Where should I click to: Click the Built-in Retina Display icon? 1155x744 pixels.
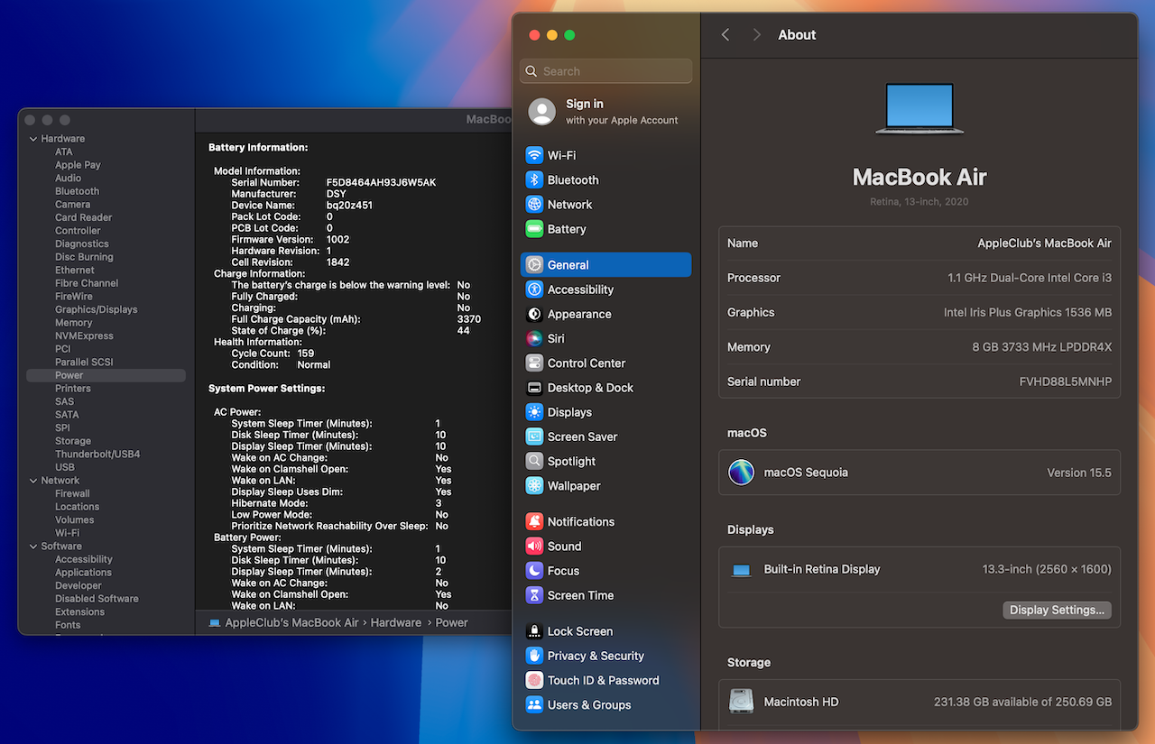[x=741, y=570]
